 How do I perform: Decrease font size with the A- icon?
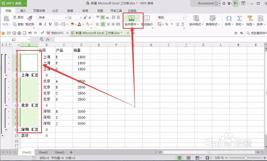tap(90, 17)
